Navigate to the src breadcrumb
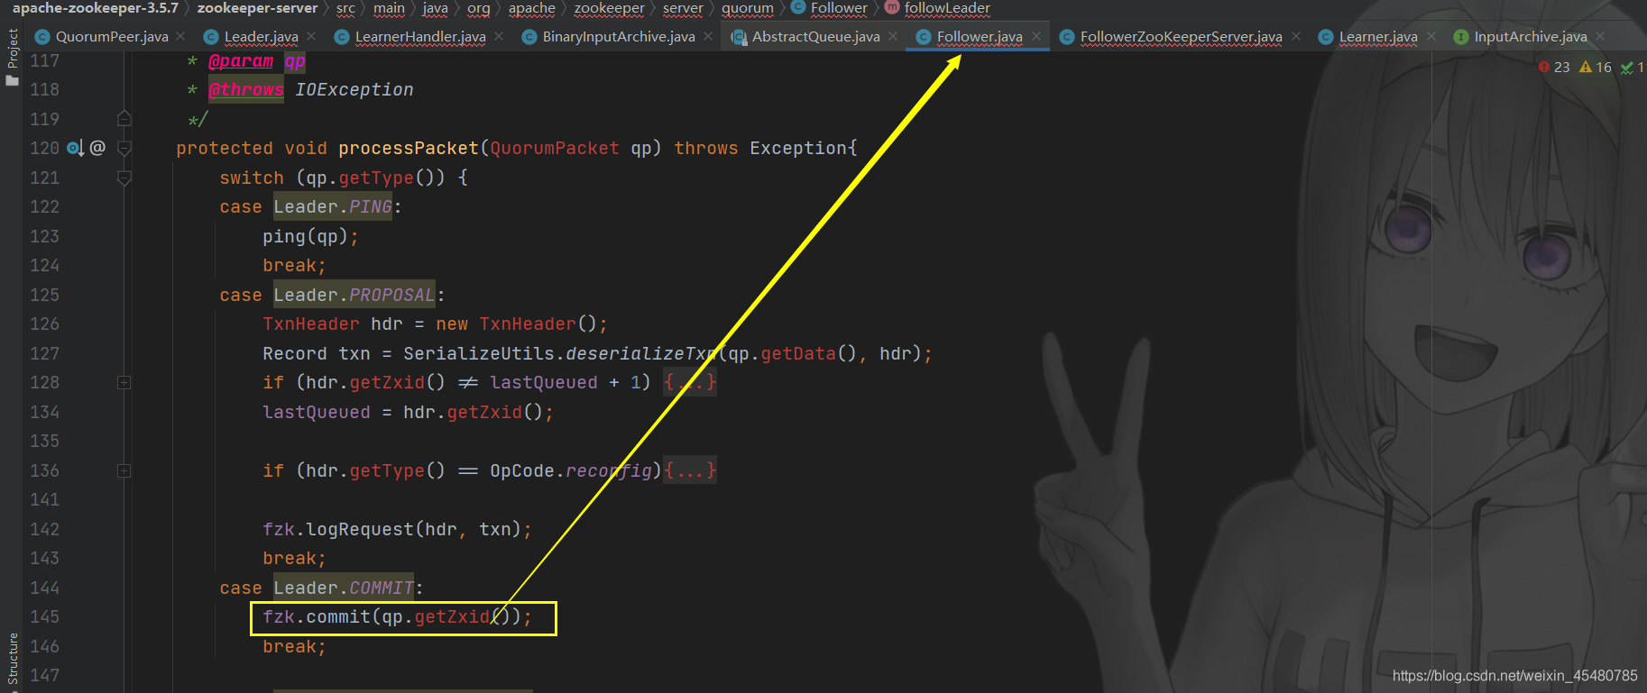 click(345, 8)
